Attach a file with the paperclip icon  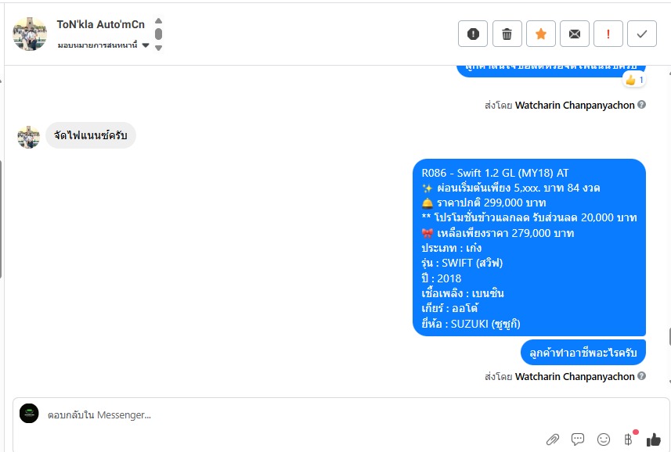[x=553, y=439]
